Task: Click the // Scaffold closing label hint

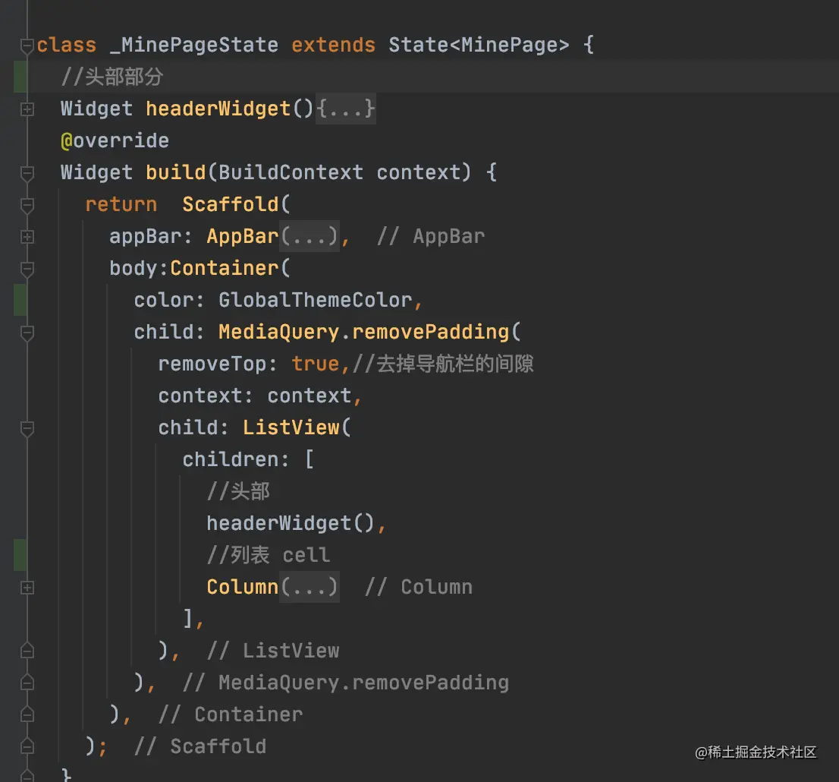Action: [x=201, y=746]
